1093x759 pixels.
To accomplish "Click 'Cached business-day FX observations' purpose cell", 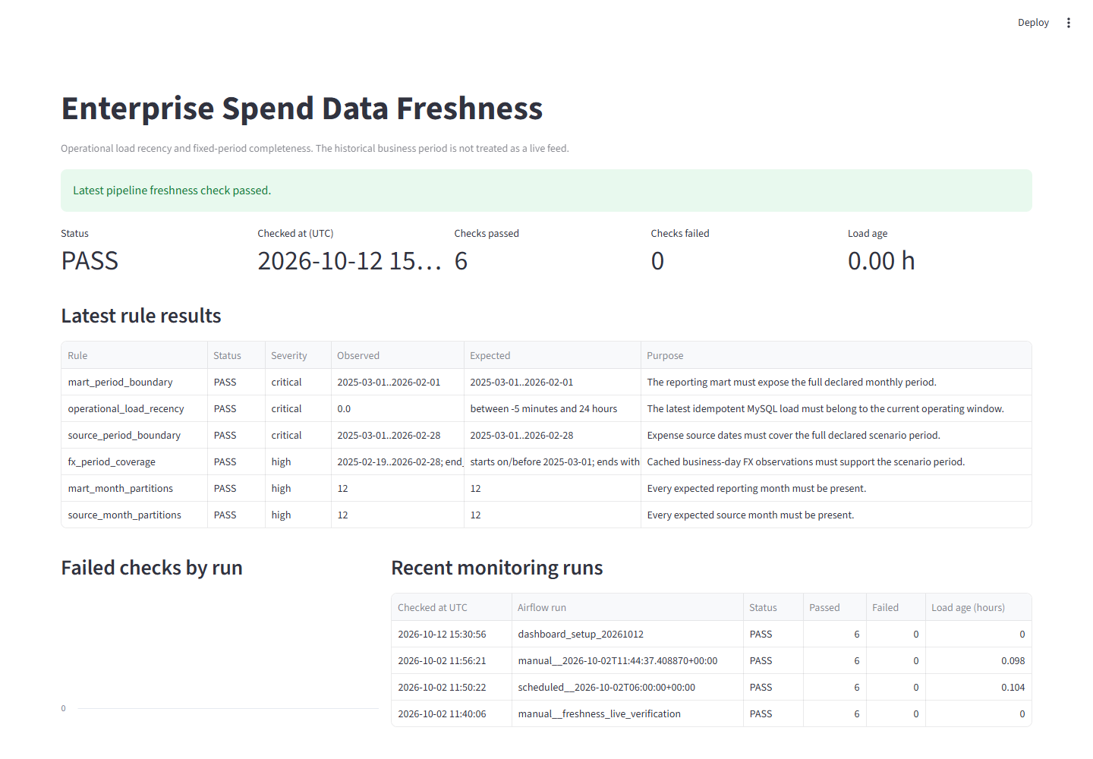I will [x=836, y=461].
